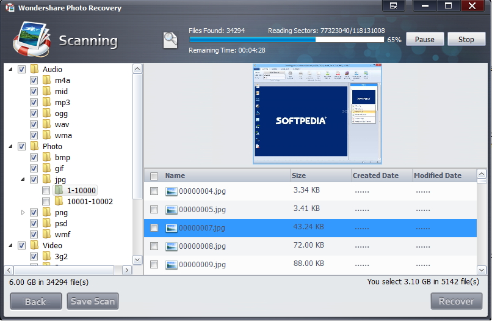Expand the png tree node
Image resolution: width=492 pixels, height=321 pixels.
(23, 213)
